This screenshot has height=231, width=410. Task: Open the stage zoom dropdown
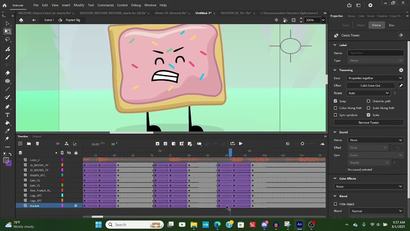point(323,20)
